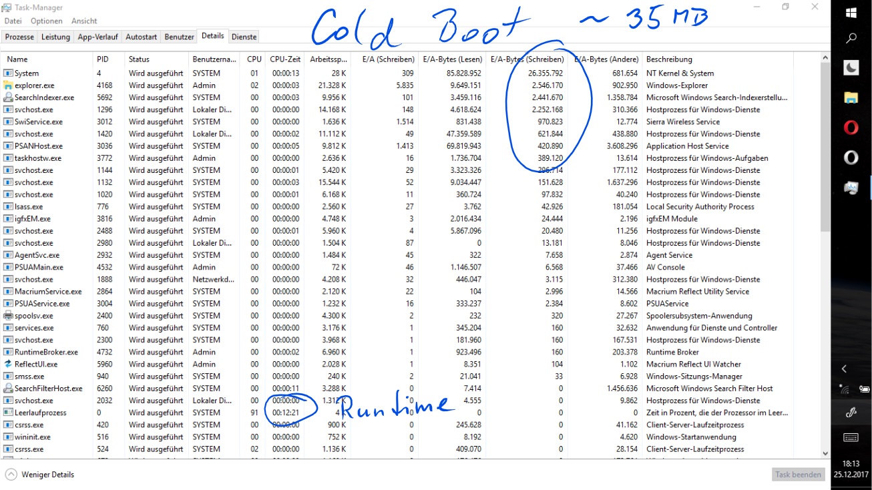Click the battery tray icon
The height and width of the screenshot is (490, 872).
point(864,389)
